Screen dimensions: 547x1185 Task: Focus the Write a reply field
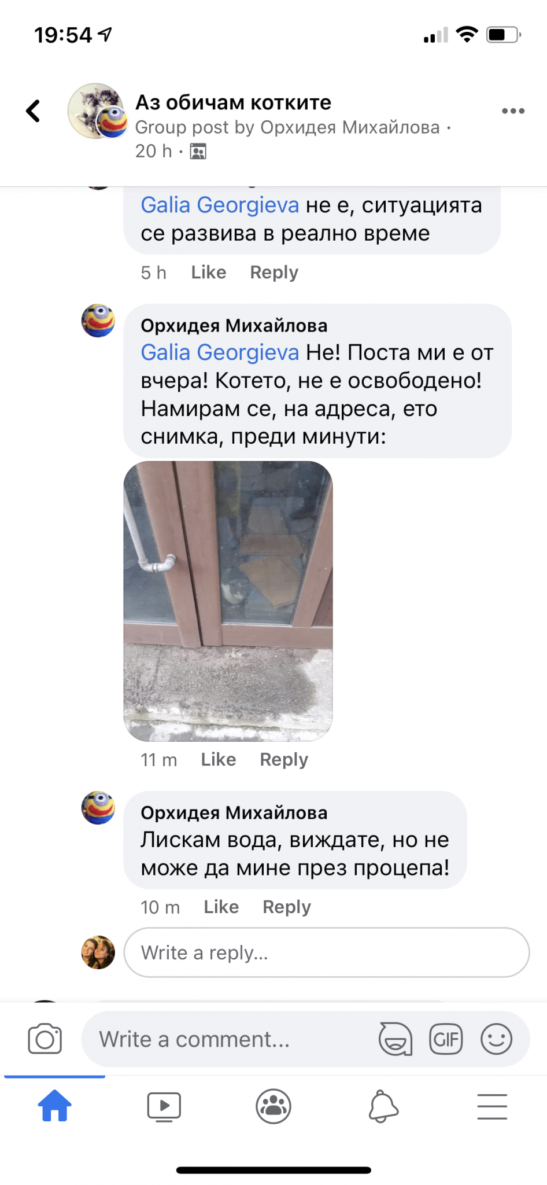(x=327, y=952)
